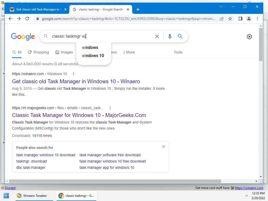This screenshot has height=201, width=268.
Task: Open the Windows Start button
Action: [x=6, y=196]
